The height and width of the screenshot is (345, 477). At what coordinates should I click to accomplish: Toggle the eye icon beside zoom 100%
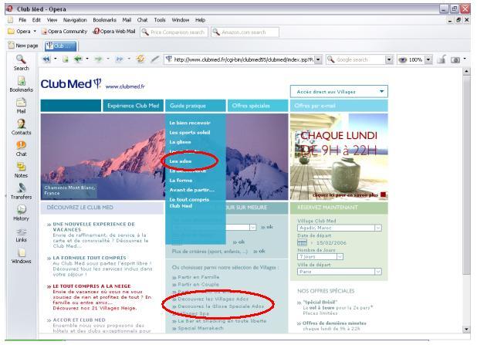[402, 60]
